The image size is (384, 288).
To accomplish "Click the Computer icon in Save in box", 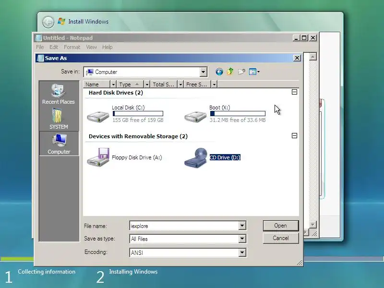I will tap(90, 72).
